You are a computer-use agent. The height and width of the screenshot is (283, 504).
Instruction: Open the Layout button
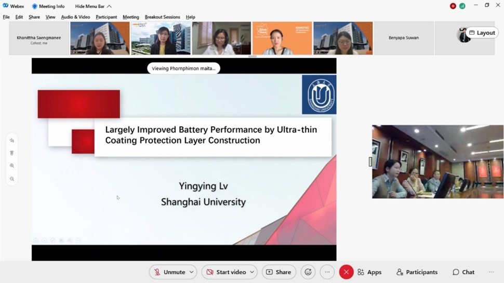tap(482, 33)
